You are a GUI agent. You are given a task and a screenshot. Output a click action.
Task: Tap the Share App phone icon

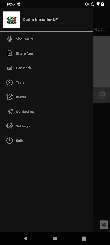[10, 53]
